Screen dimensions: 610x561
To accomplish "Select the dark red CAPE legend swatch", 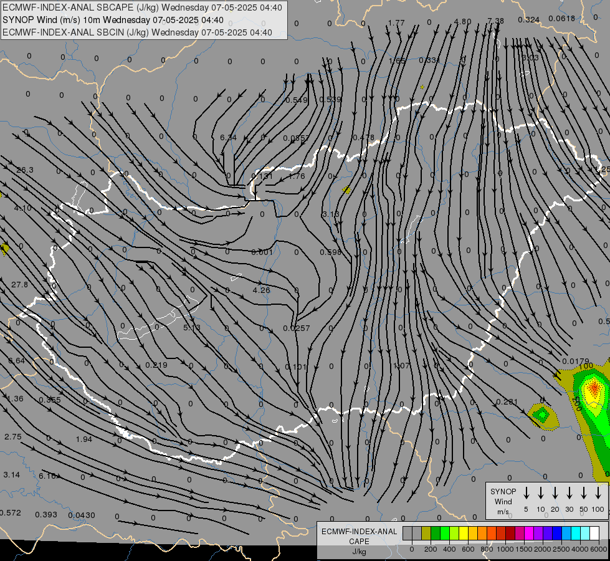I will [x=510, y=534].
